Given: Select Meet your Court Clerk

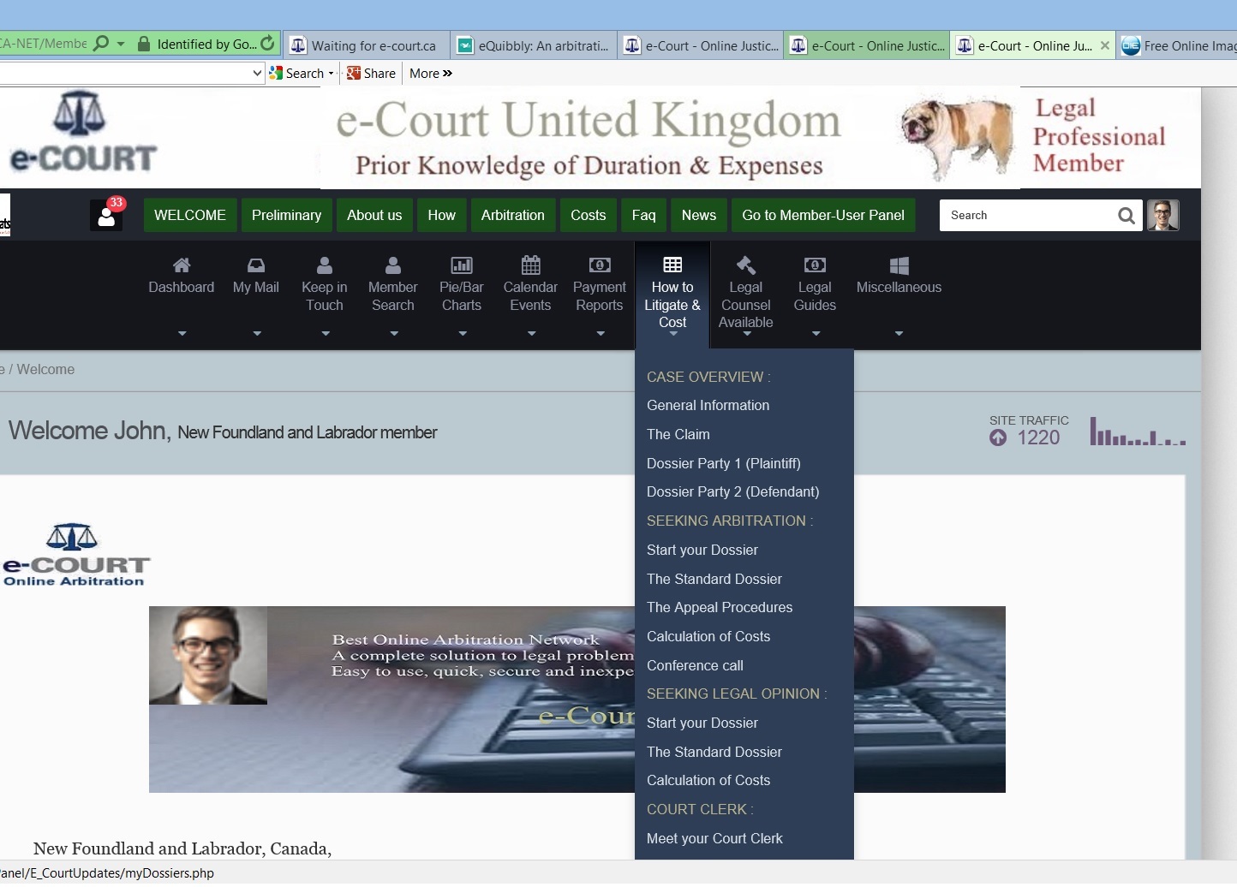Looking at the screenshot, I should 714,839.
